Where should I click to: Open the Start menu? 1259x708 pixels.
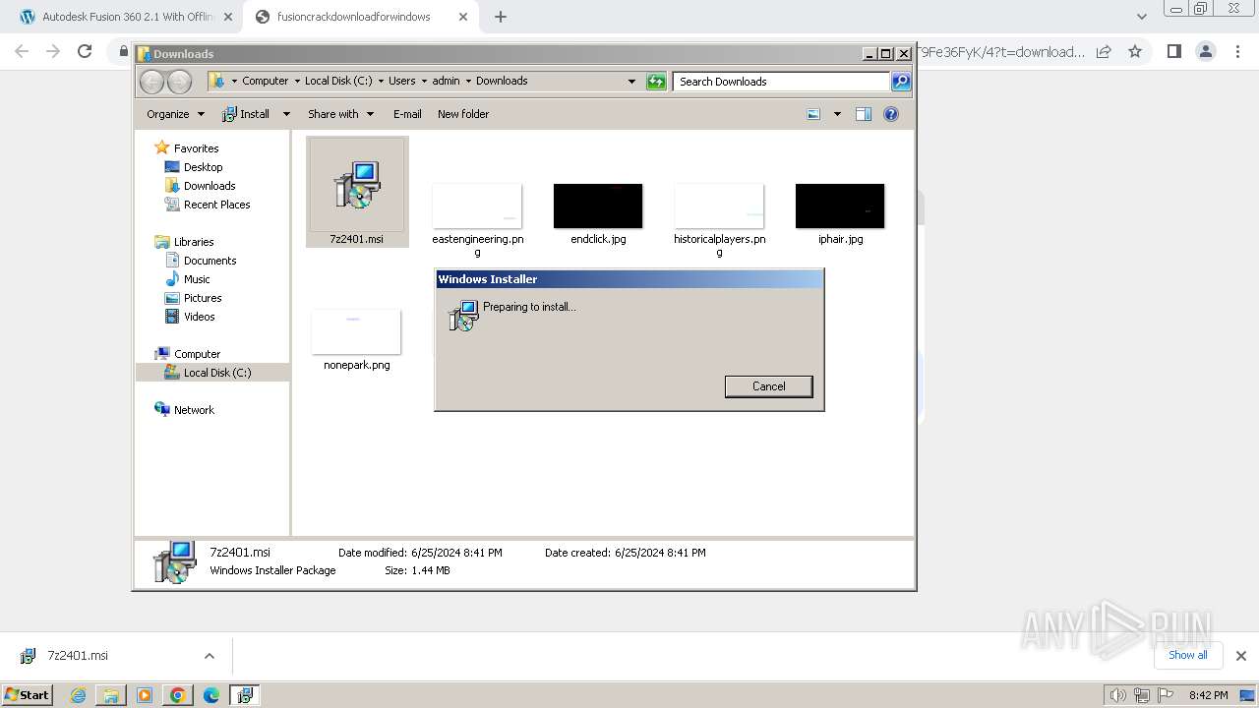(x=28, y=694)
